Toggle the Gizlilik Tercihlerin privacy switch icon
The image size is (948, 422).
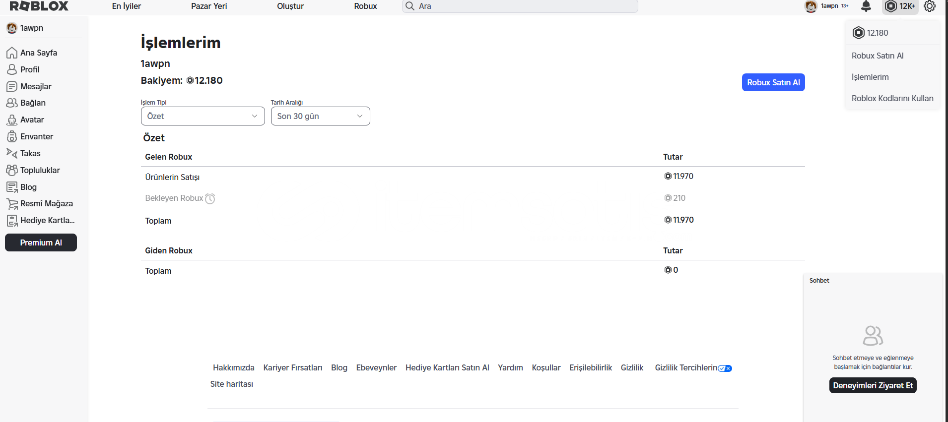pos(725,368)
